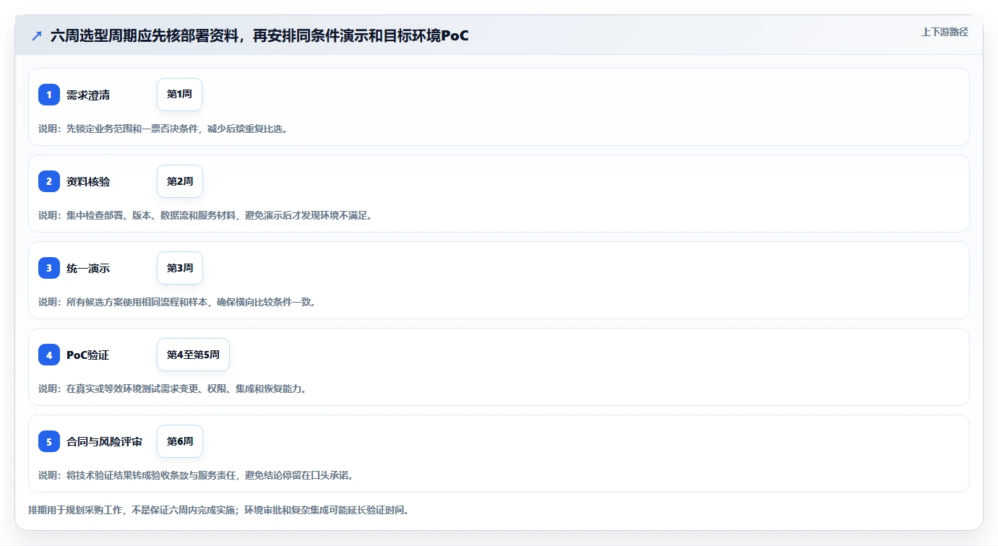
Task: Click the heading 六周选型周期应先核部署资料
Action: click(x=259, y=35)
